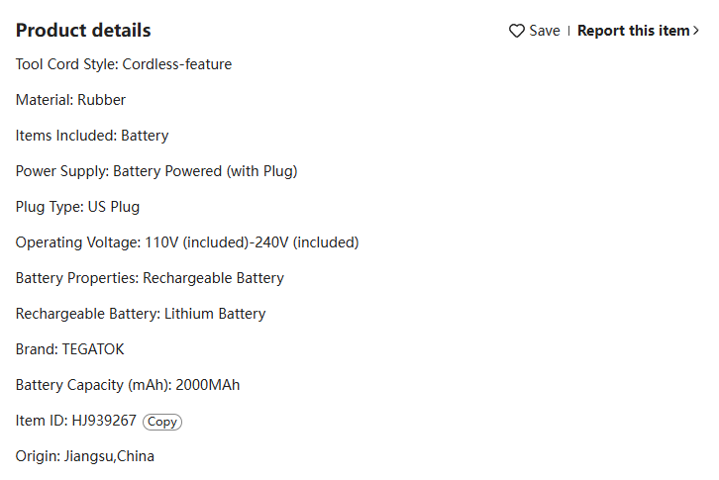This screenshot has width=719, height=480.
Task: Select the Tool Cord Style: Cordless-feature line
Action: tap(124, 64)
